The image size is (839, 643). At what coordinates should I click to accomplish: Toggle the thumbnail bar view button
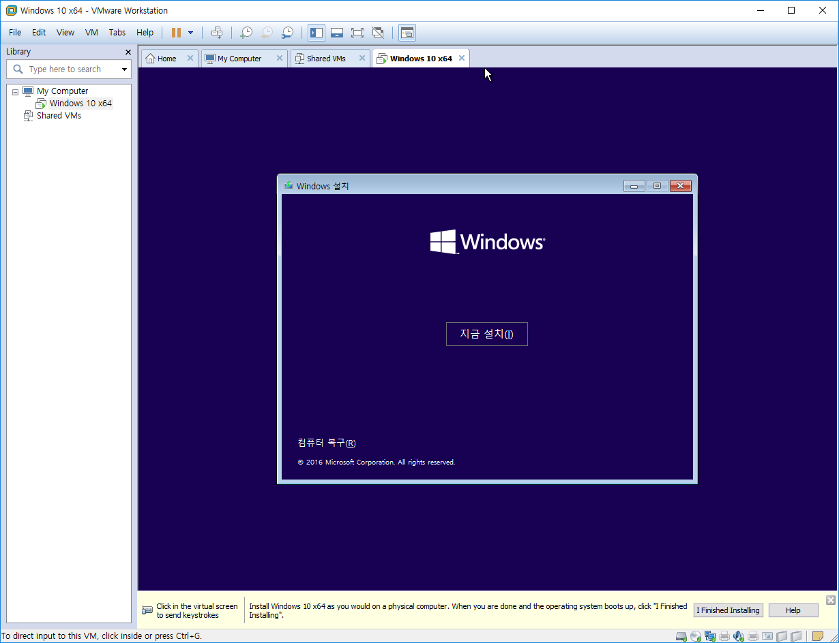click(336, 32)
